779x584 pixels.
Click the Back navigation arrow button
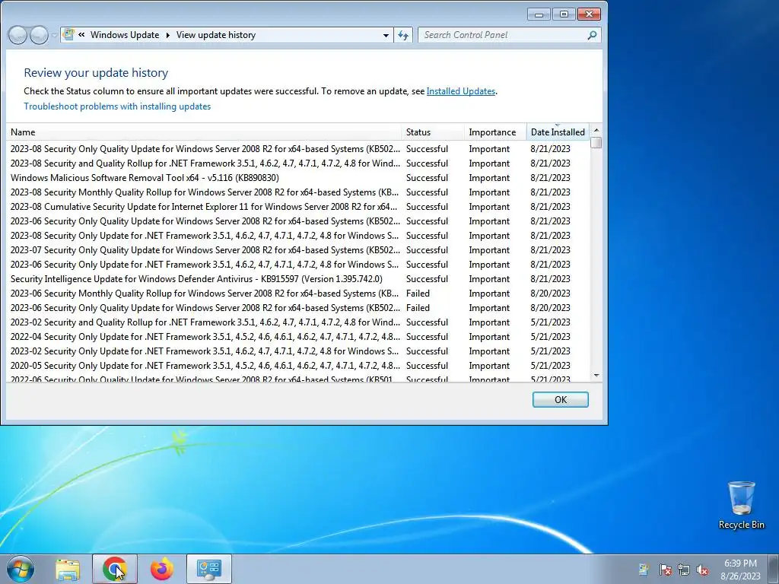(x=17, y=35)
